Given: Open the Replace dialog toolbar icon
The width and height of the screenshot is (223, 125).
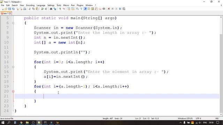Looking at the screenshot, I should point(55,9).
